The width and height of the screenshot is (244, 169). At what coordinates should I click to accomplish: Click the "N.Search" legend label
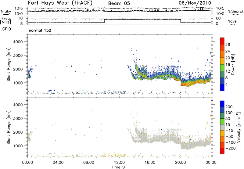click(x=235, y=11)
